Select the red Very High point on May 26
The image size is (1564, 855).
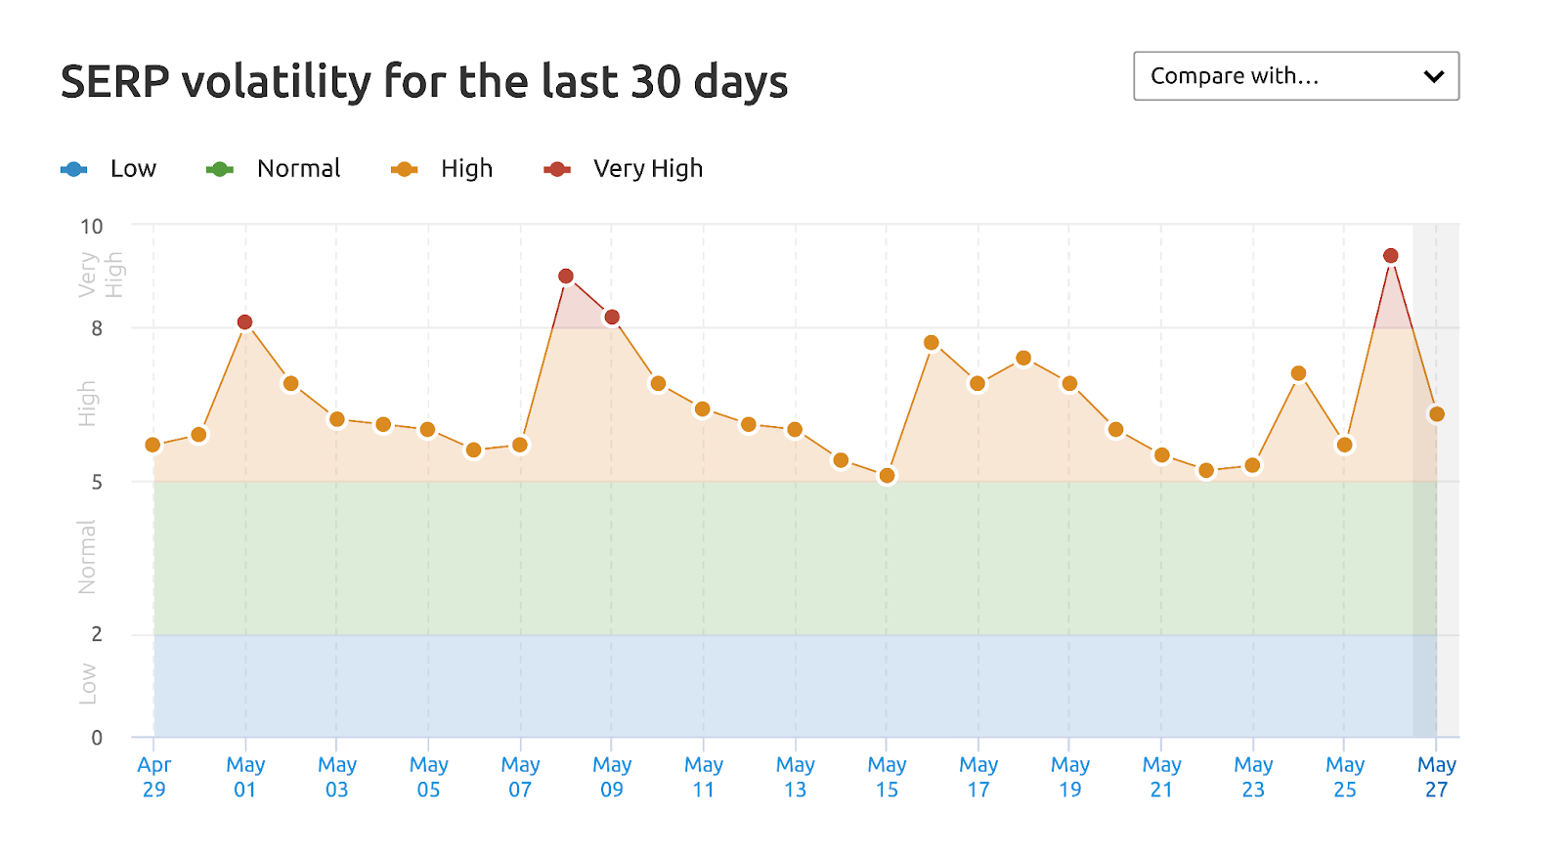point(1391,254)
